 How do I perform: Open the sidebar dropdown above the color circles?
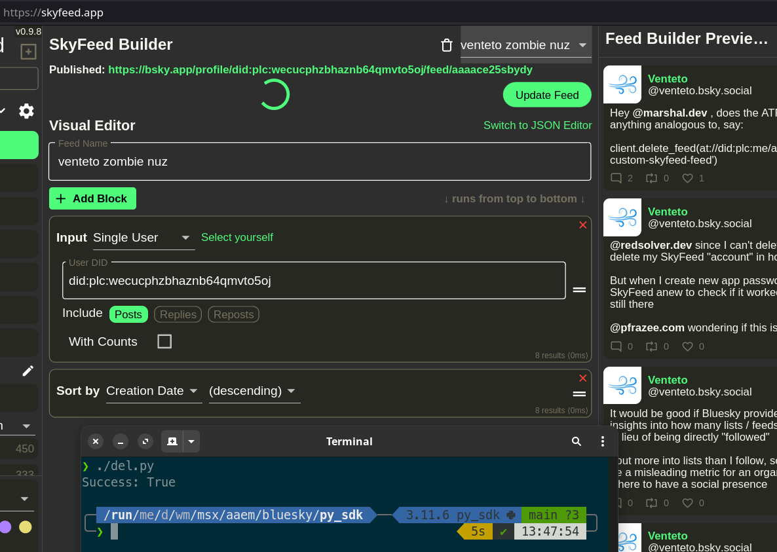17,499
